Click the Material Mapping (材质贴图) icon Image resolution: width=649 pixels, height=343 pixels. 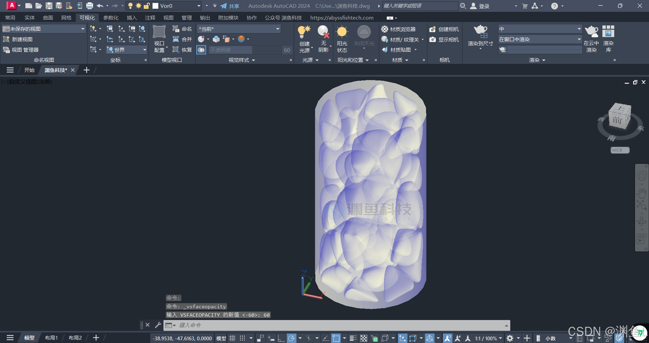[x=385, y=50]
